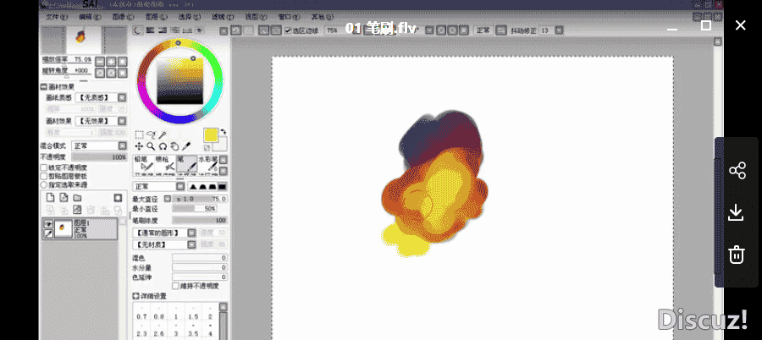Select the eyedropper color picker tool

click(x=186, y=146)
